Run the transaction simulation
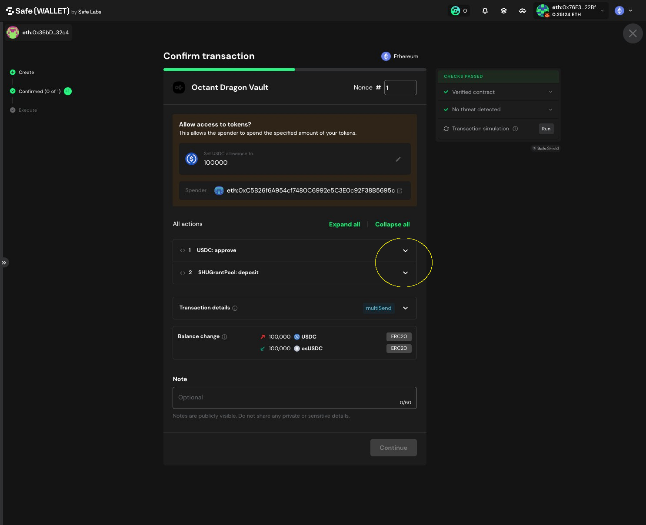 pyautogui.click(x=546, y=129)
